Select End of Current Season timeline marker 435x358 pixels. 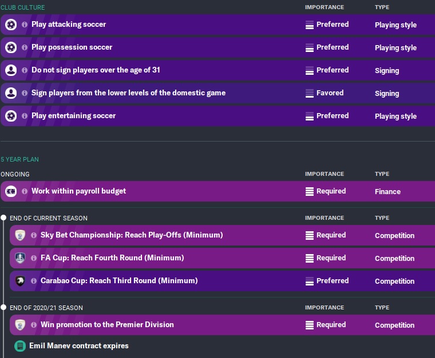(3, 218)
